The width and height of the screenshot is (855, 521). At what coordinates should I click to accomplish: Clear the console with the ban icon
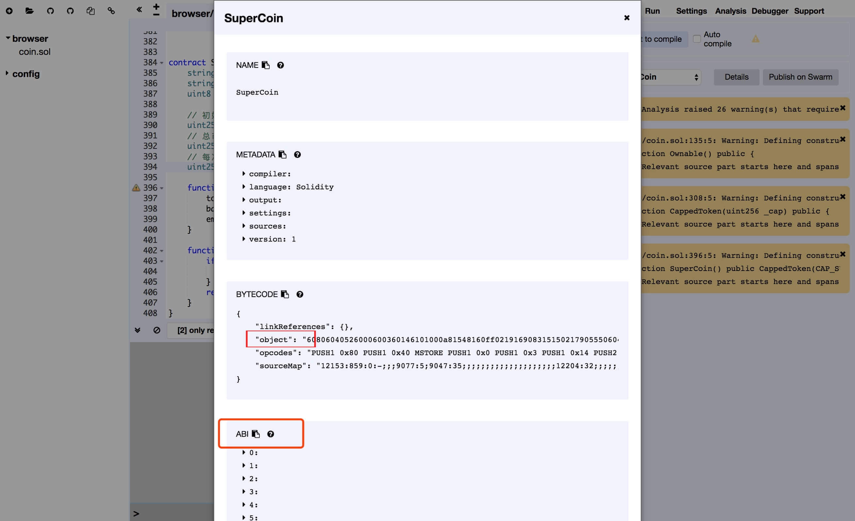[157, 330]
